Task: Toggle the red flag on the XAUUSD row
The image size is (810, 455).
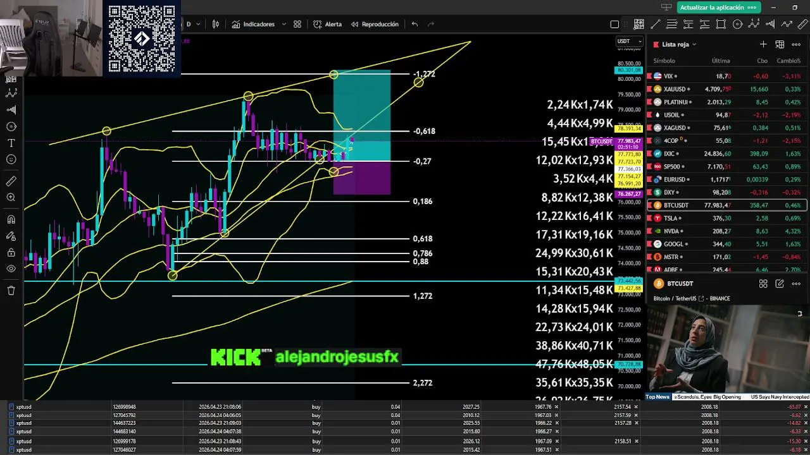Action: click(649, 89)
